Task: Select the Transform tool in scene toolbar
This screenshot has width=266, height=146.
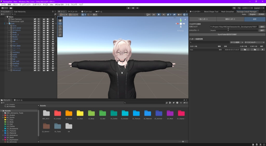Action: click(x=60, y=35)
